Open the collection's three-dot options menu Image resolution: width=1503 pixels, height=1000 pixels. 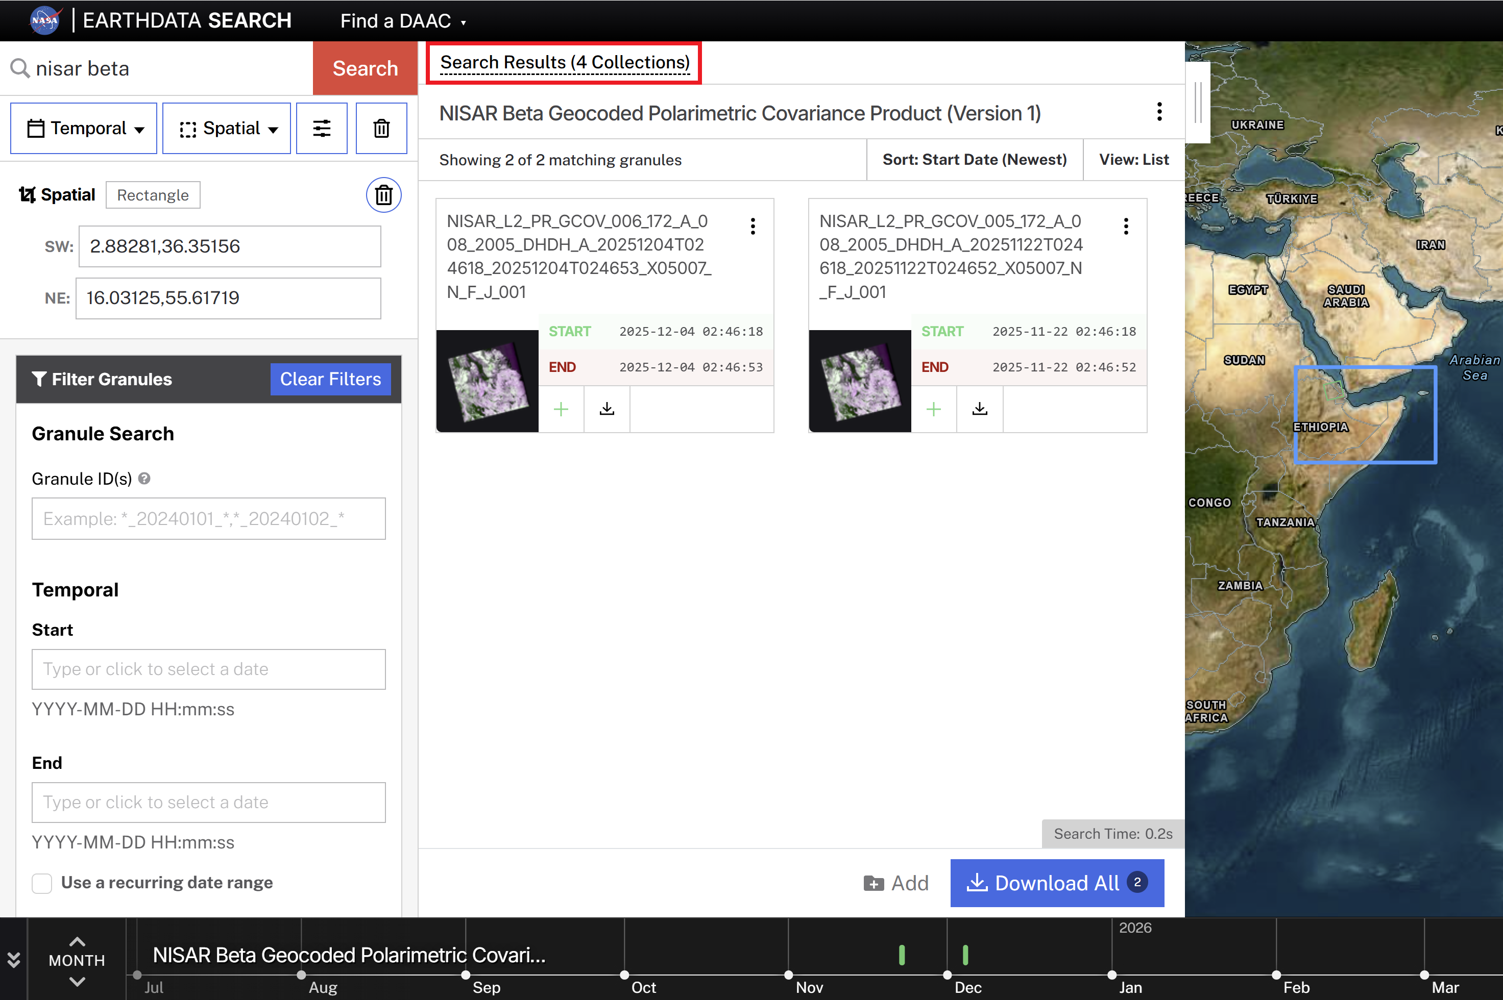point(1159,112)
